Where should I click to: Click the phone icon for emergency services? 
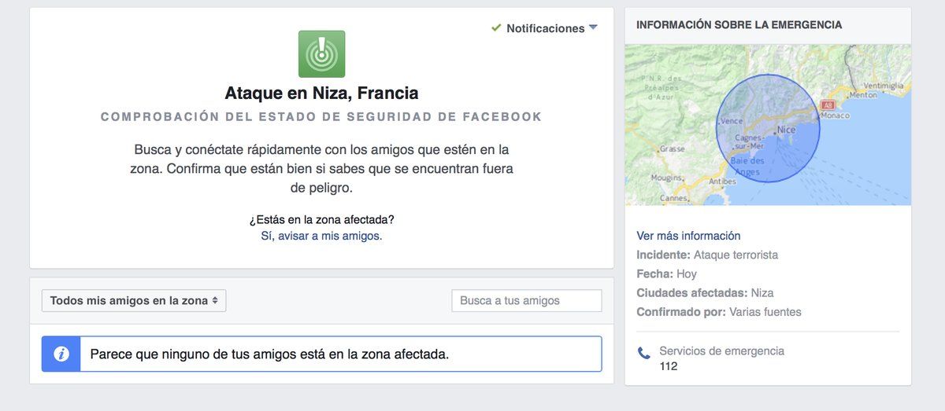(x=644, y=353)
